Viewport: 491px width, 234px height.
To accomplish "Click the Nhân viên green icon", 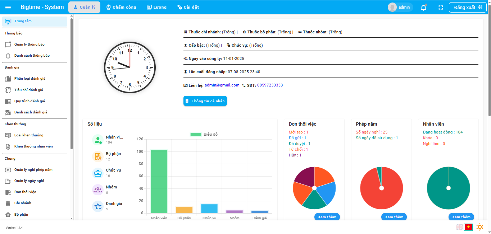I will click(x=98, y=140).
